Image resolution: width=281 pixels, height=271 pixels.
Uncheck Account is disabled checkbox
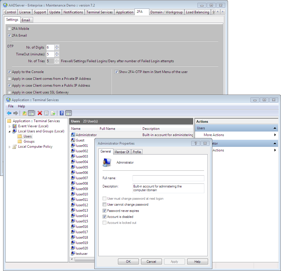(104, 217)
